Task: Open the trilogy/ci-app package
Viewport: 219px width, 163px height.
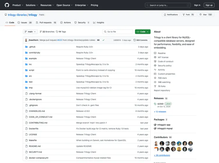Action: coord(164,125)
